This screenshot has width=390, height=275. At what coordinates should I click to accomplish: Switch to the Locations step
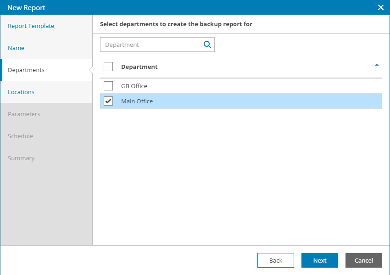click(x=21, y=92)
